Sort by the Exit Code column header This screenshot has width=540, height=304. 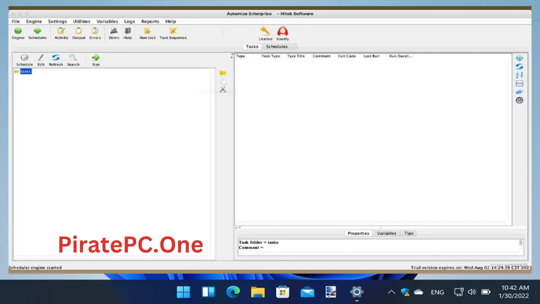point(347,56)
